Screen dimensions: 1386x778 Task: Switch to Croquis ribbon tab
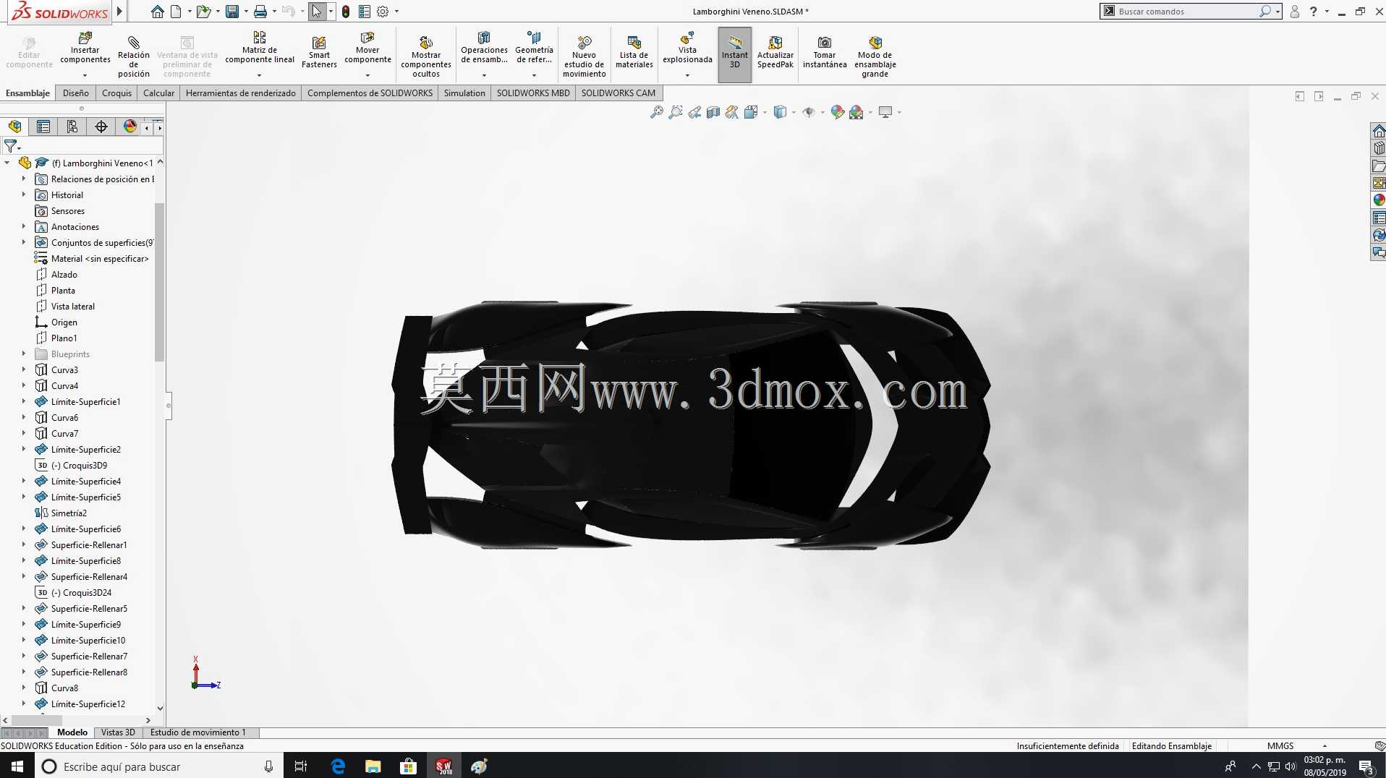pos(116,93)
